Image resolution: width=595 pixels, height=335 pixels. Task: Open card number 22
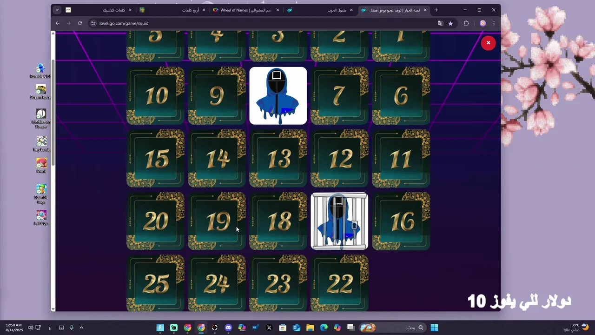point(339,283)
